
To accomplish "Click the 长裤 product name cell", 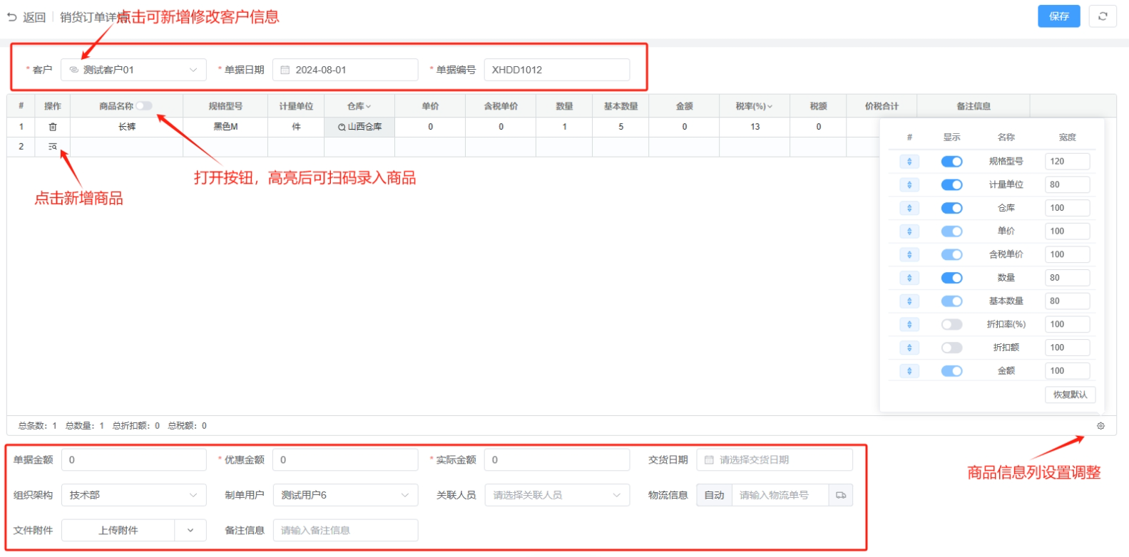I will coord(127,127).
